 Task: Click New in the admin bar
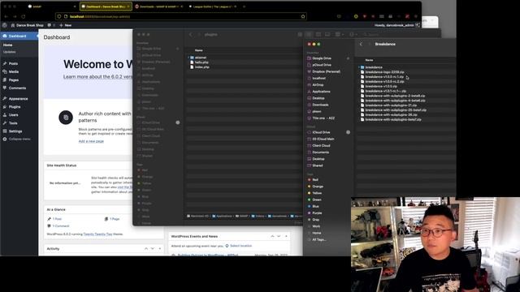pos(65,25)
